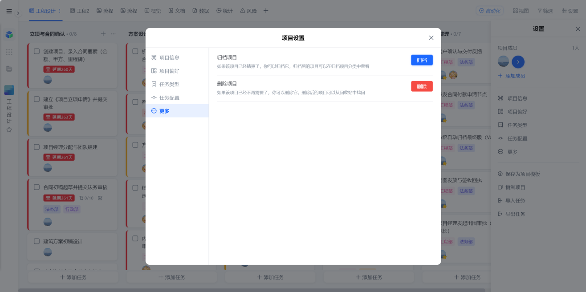Click 添加成员 in settings panel

pyautogui.click(x=512, y=76)
